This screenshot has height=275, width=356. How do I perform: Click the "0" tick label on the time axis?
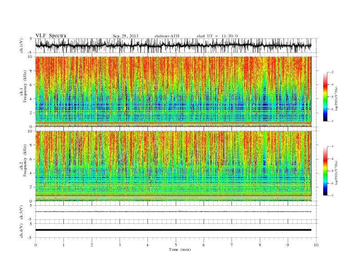pyautogui.click(x=36, y=245)
